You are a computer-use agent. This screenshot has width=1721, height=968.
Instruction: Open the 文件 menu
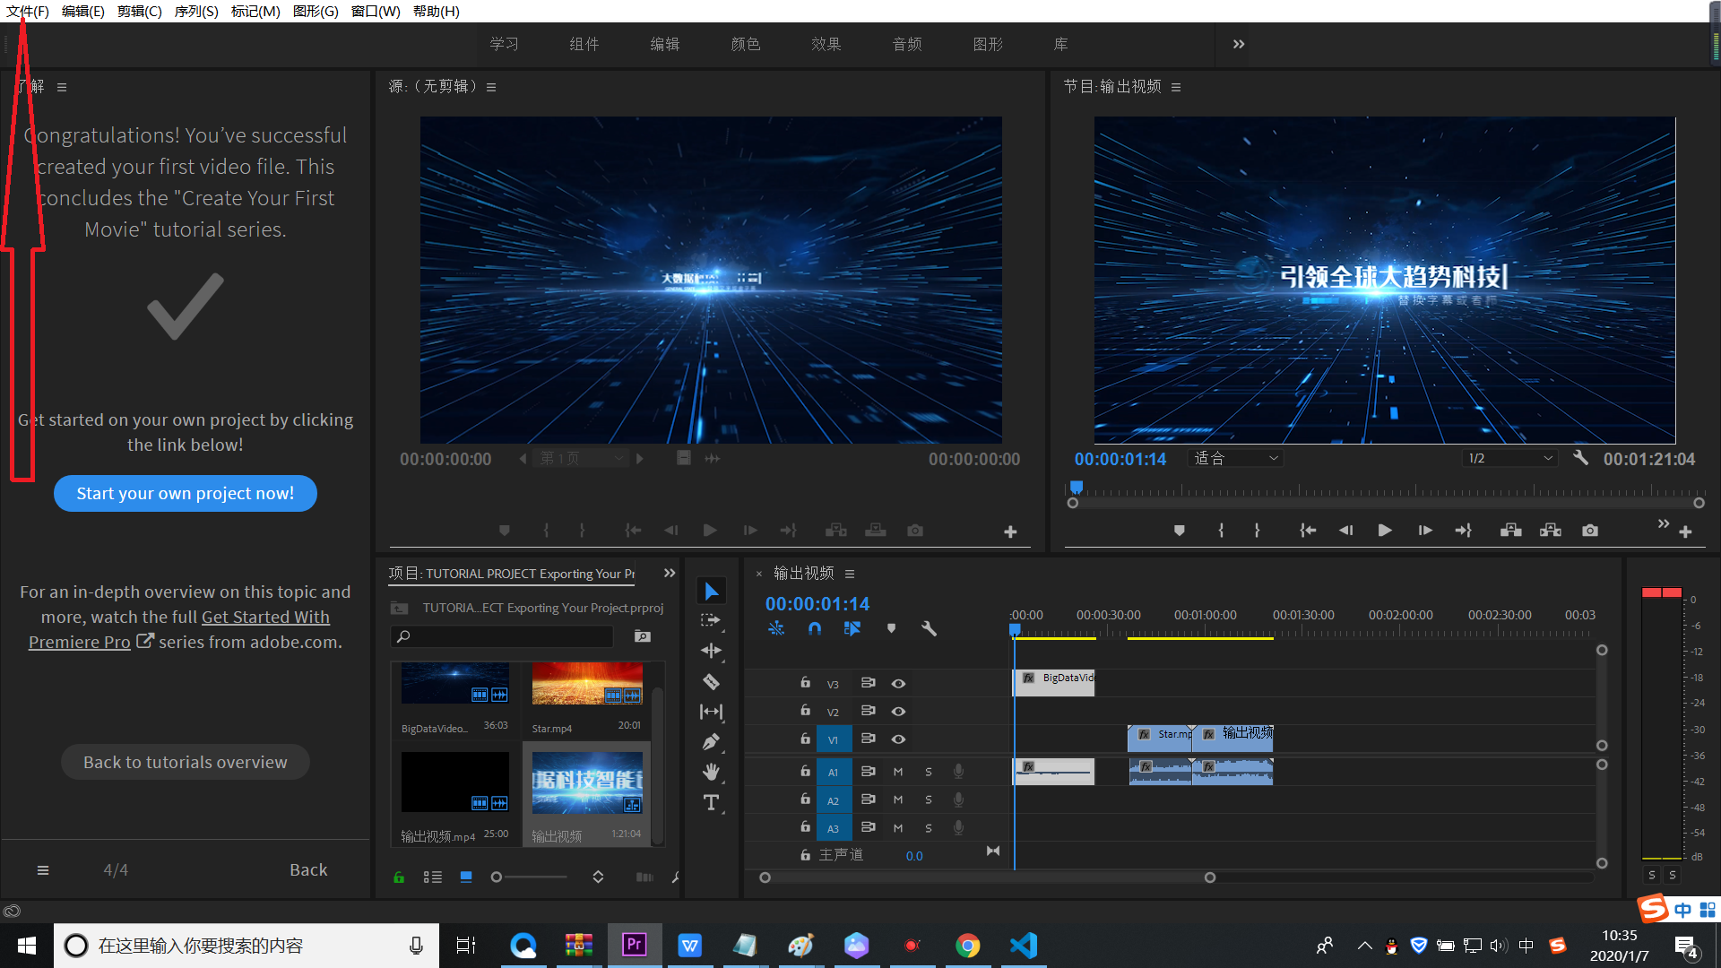(28, 11)
